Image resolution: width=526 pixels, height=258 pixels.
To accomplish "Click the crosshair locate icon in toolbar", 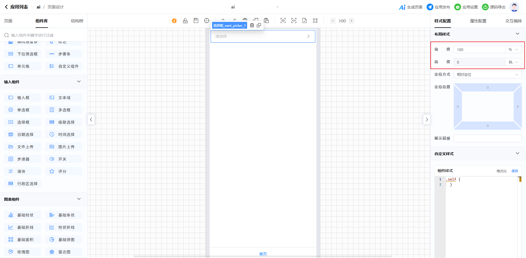I will click(x=207, y=21).
